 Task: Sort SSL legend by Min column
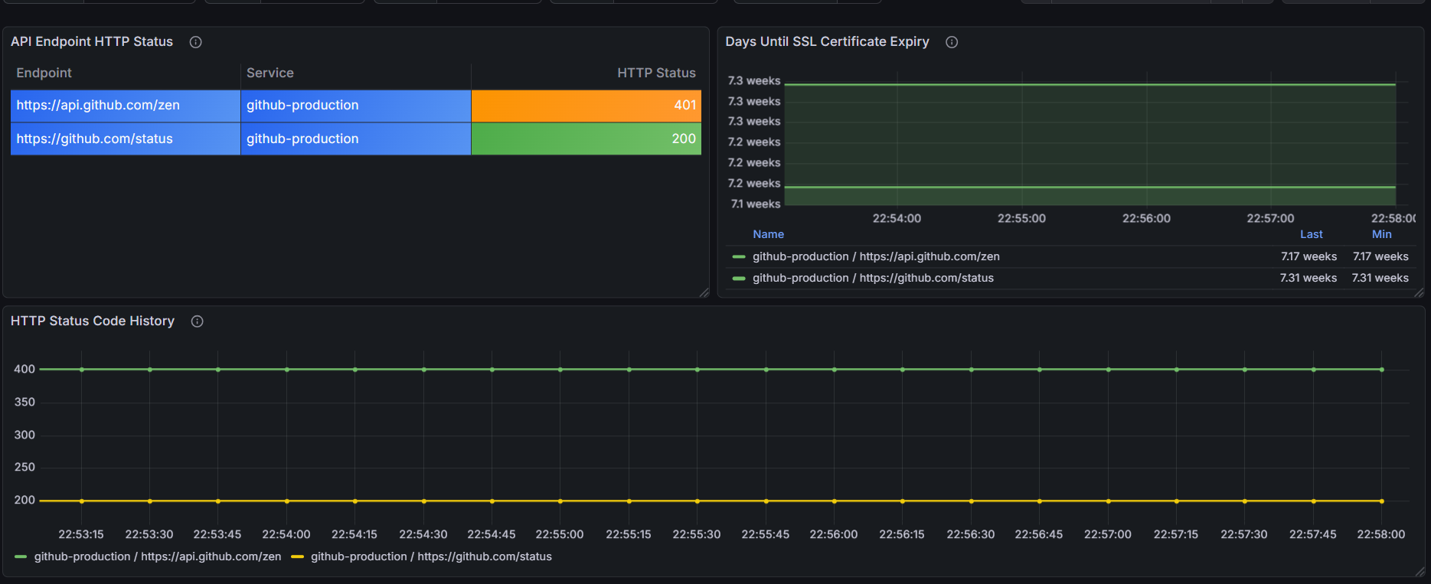click(x=1381, y=234)
